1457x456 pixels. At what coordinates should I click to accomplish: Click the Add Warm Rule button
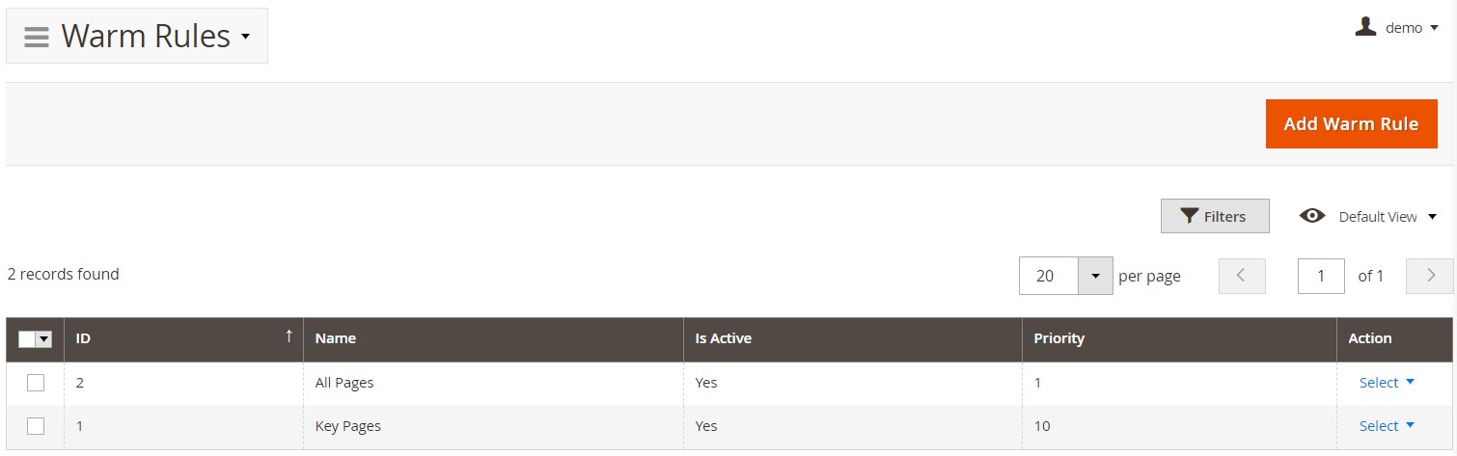[1351, 124]
